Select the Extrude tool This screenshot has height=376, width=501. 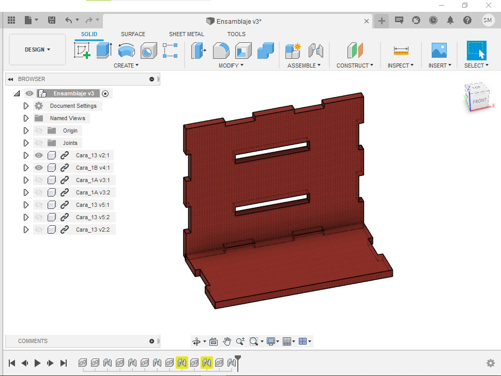(x=104, y=51)
